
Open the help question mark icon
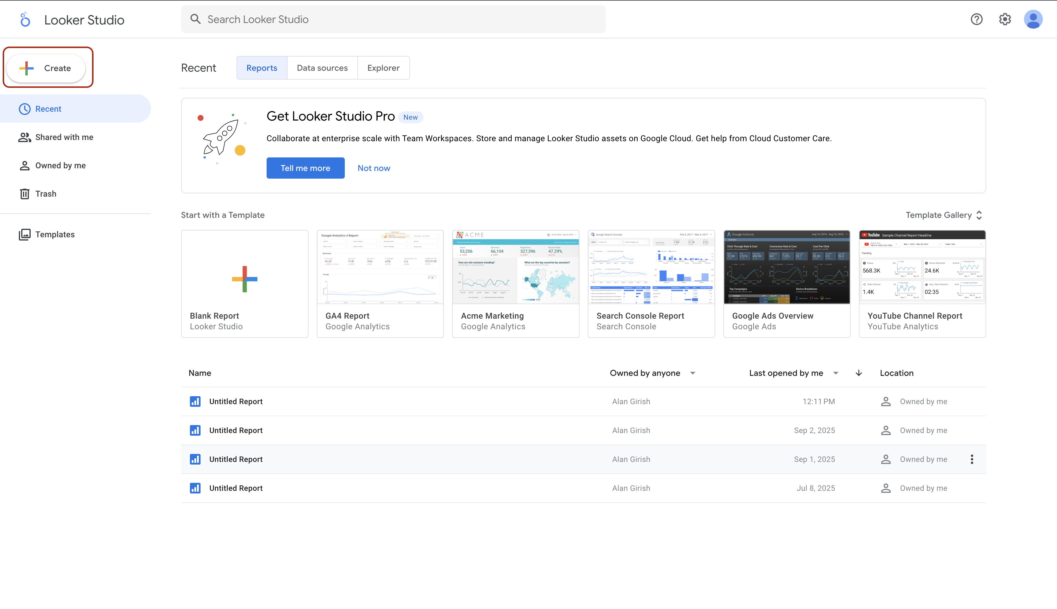coord(976,19)
